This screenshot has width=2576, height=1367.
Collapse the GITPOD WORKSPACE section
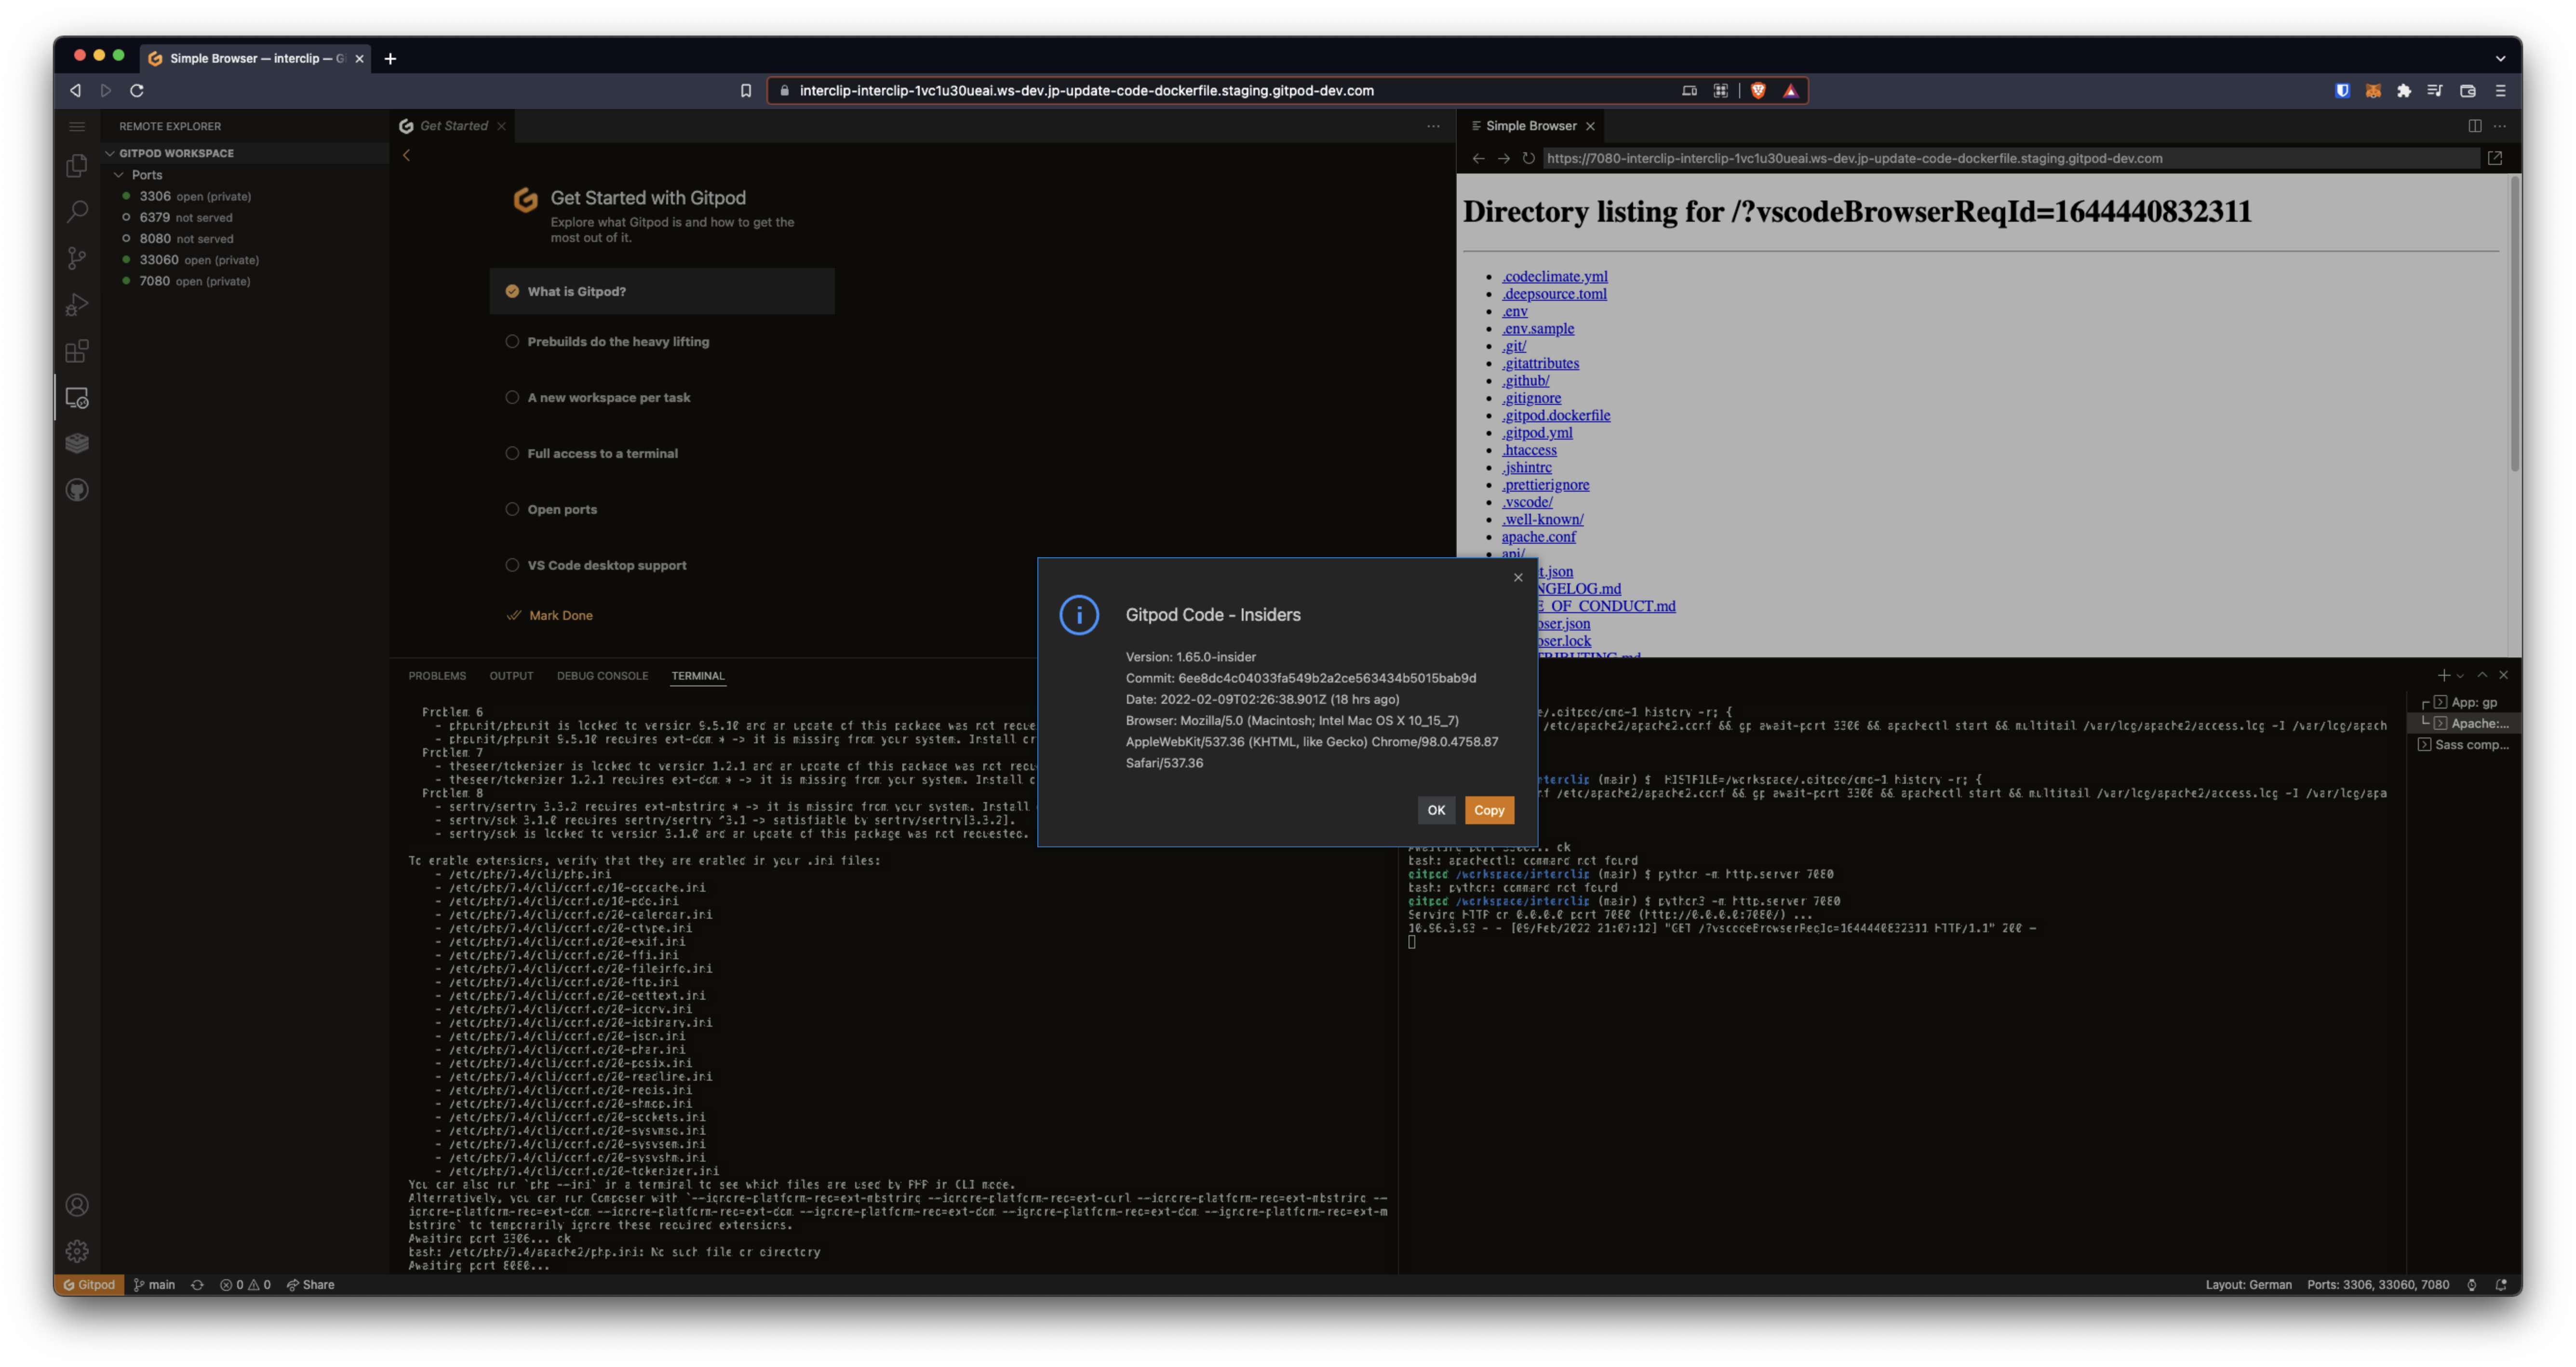point(245,153)
